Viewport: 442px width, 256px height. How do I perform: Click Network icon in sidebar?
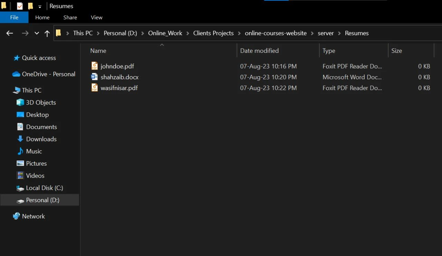[x=16, y=216]
